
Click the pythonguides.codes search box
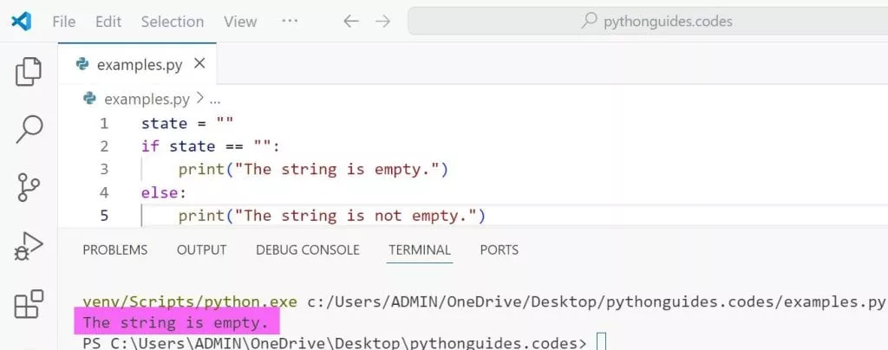[646, 21]
